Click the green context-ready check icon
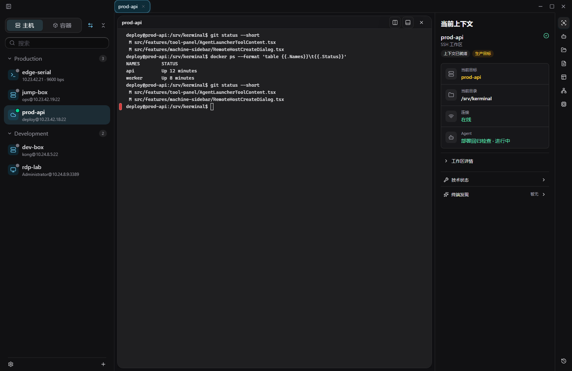This screenshot has width=572, height=371. pos(546,36)
